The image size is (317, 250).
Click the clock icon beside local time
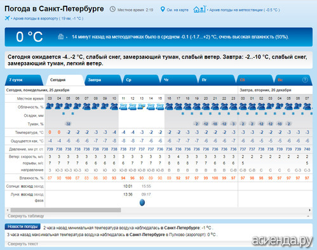pyautogui.click(x=112, y=9)
